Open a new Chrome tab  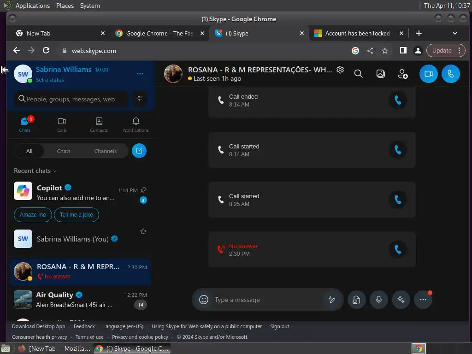pos(419,33)
